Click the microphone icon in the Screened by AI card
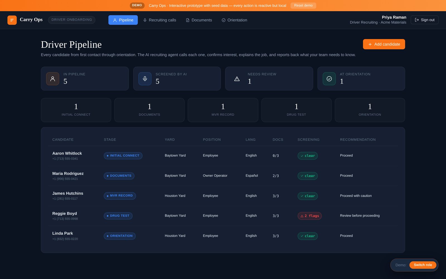The height and width of the screenshot is (279, 446). pyautogui.click(x=145, y=79)
